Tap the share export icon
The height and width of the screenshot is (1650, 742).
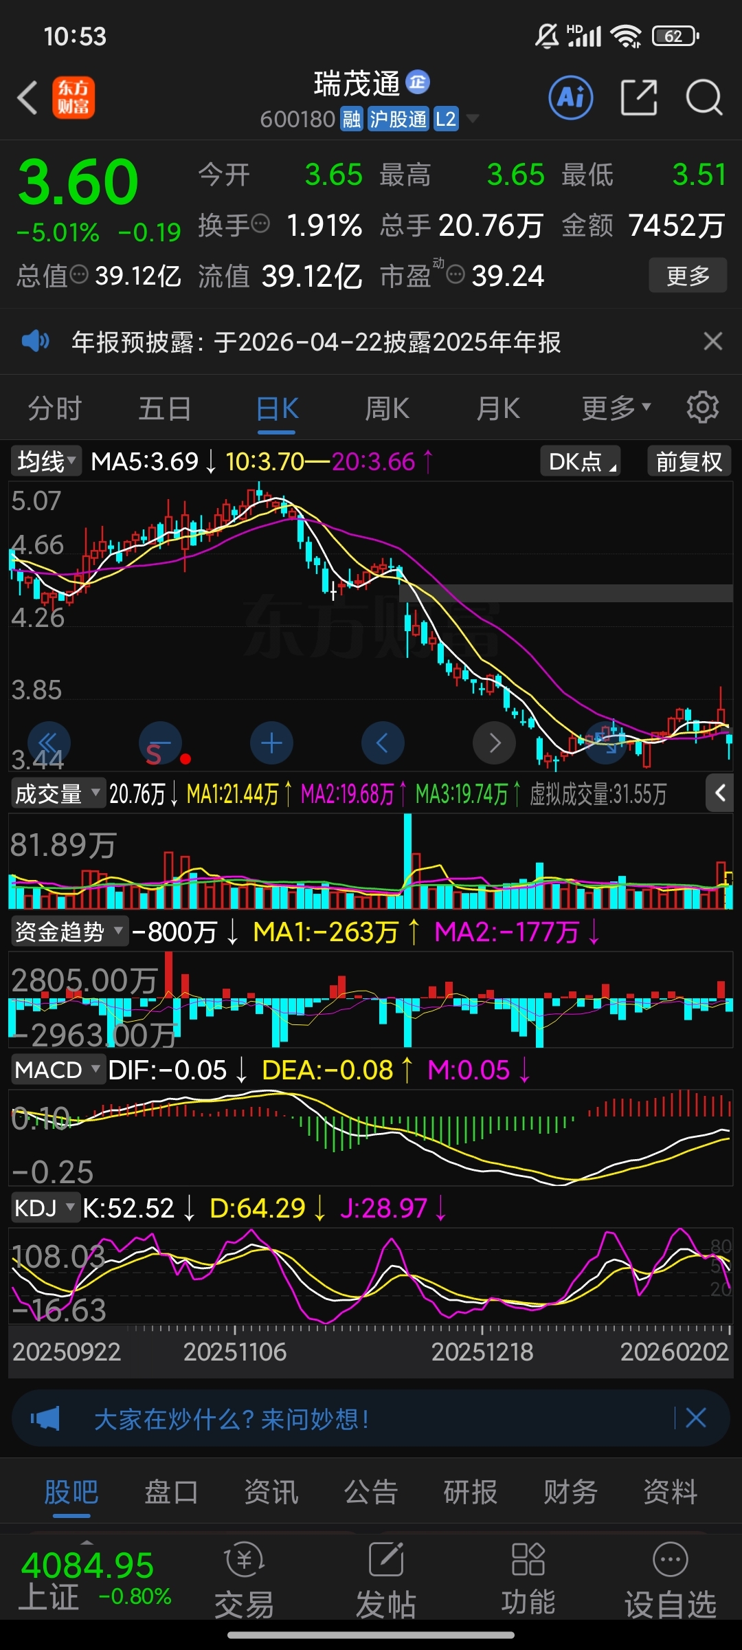639,98
